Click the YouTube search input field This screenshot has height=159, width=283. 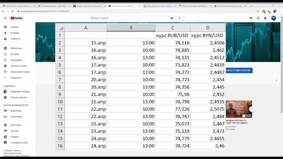(x=130, y=18)
